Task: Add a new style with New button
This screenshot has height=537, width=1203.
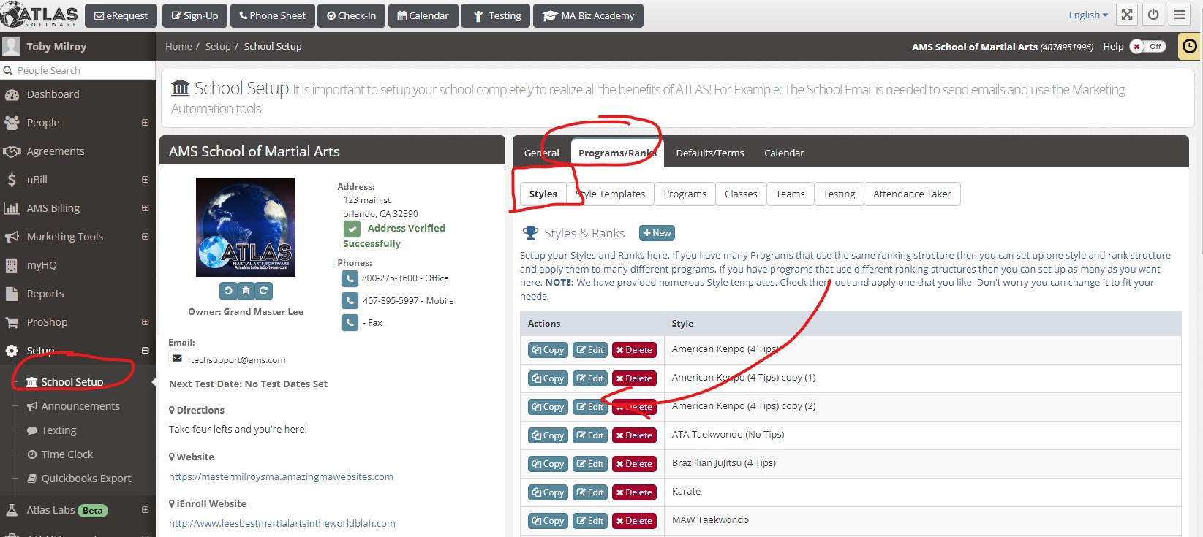Action: point(657,233)
